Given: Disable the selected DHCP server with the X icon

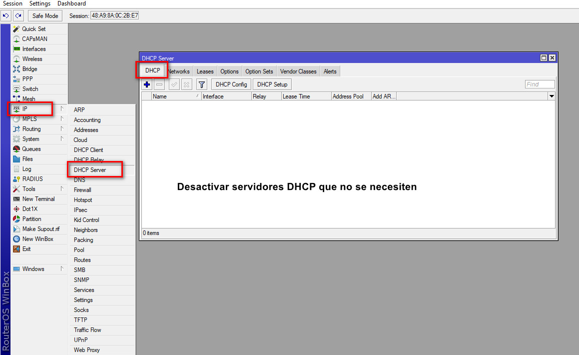Looking at the screenshot, I should pyautogui.click(x=186, y=84).
